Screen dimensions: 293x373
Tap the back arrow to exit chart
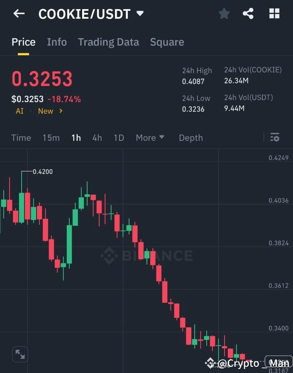(19, 13)
